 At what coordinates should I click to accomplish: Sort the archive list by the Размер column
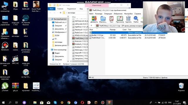(x=113, y=29)
